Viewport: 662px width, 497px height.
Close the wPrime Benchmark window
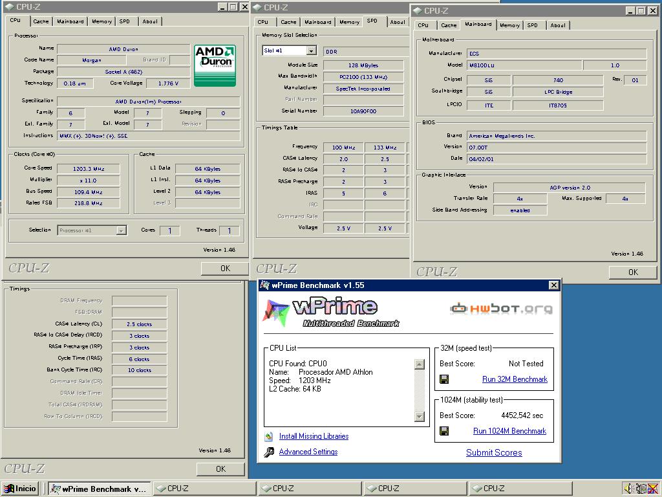553,285
